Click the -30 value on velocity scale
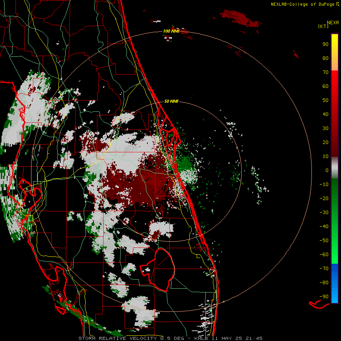 point(324,213)
